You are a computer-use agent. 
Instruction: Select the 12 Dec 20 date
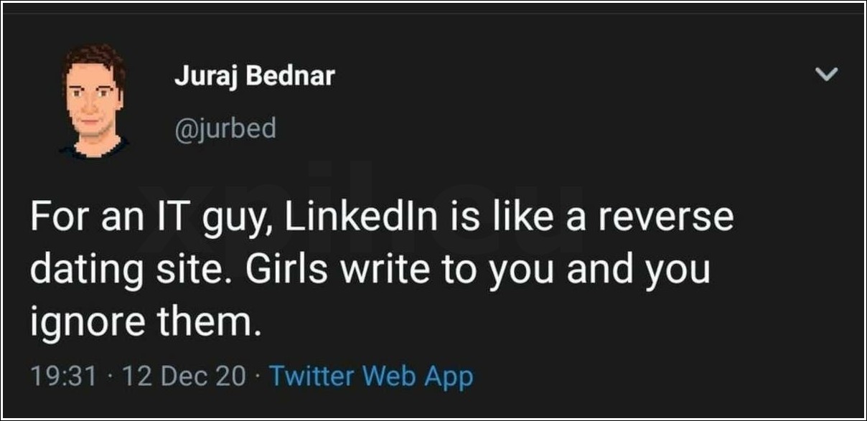point(184,375)
